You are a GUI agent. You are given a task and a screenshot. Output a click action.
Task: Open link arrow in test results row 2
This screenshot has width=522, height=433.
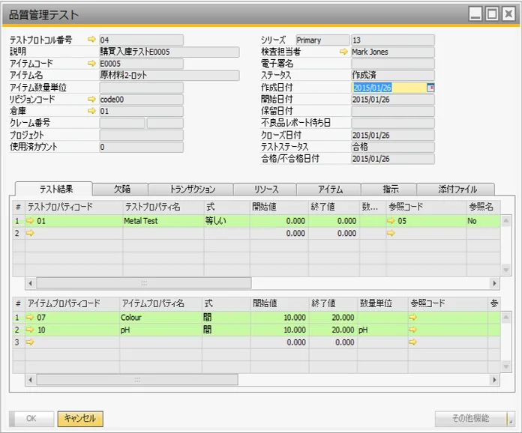[x=30, y=233]
